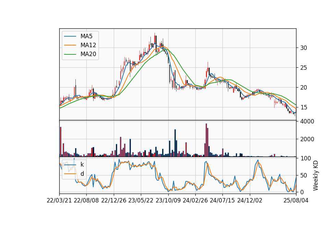
Task: Click the 24/02/26 date tick label
Action: click(x=195, y=200)
